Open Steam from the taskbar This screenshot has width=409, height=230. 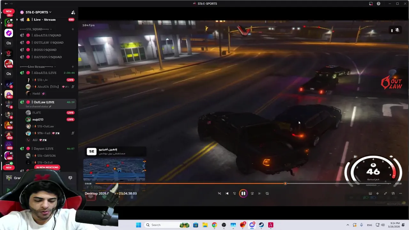[x=261, y=225]
